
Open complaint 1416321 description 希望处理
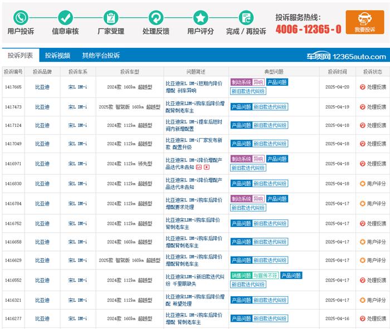pos(195,300)
